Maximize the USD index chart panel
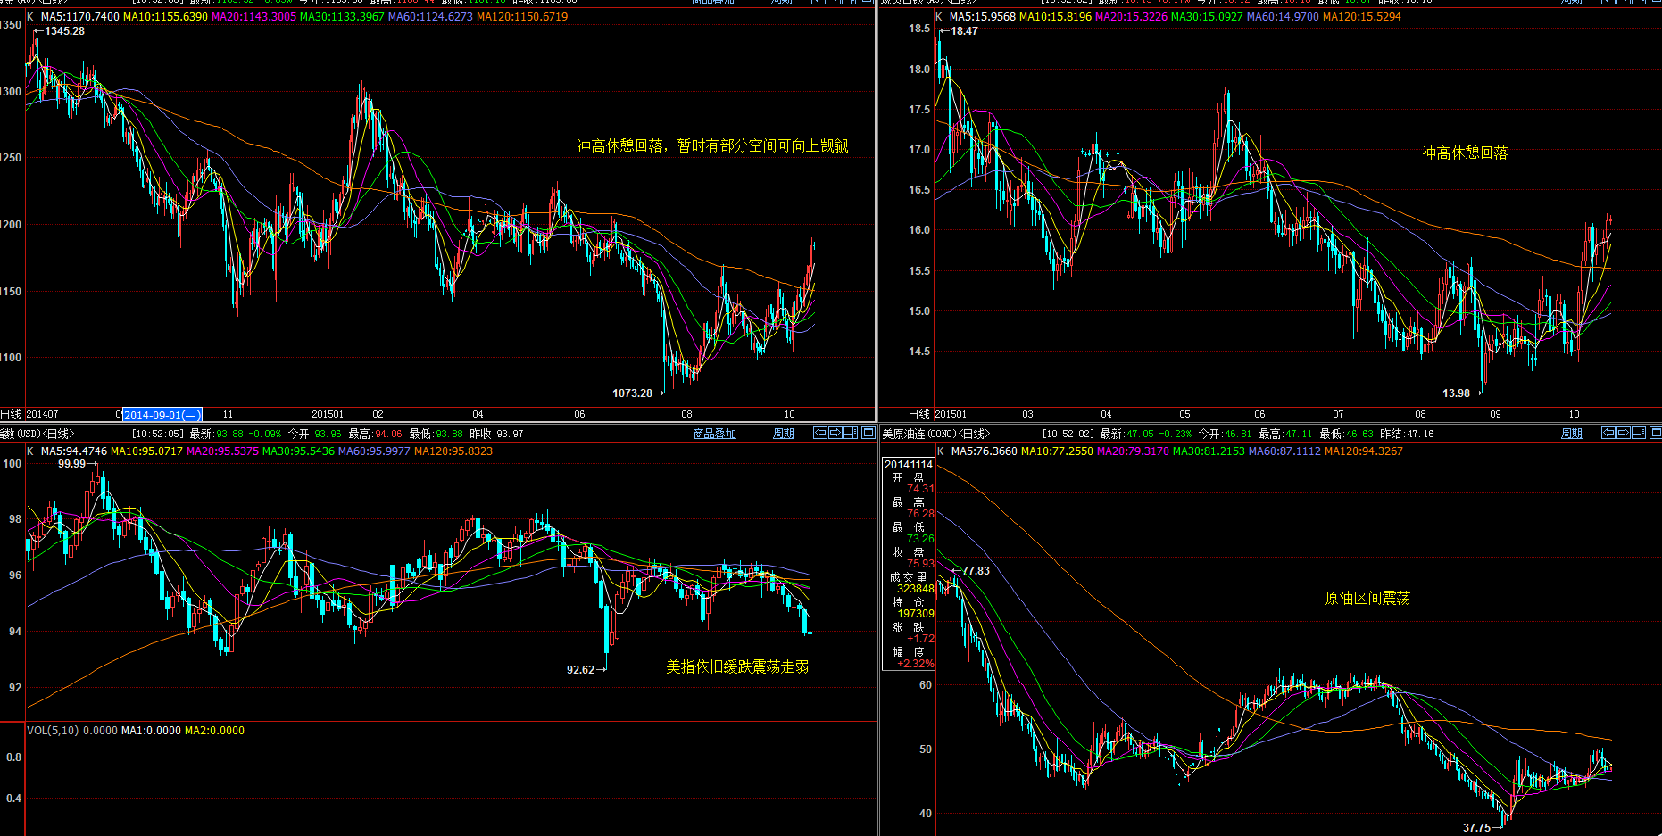1662x836 pixels. pos(868,433)
